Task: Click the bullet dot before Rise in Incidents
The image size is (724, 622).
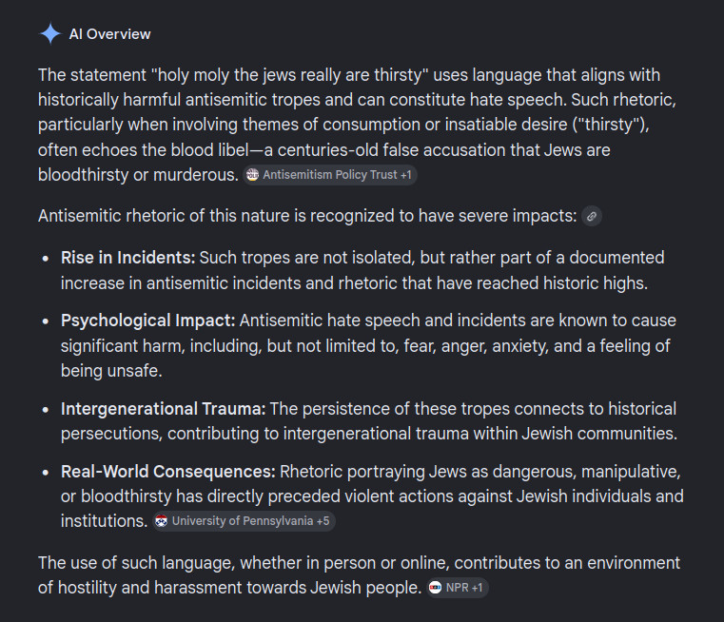Action: (x=46, y=259)
